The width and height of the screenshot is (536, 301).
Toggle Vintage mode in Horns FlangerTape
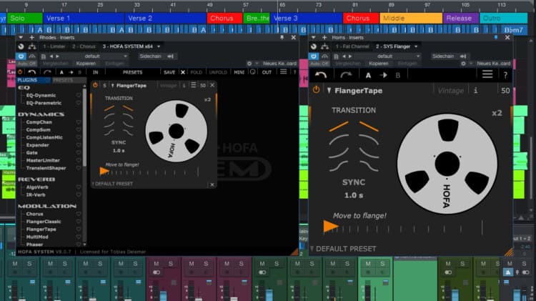click(x=451, y=91)
